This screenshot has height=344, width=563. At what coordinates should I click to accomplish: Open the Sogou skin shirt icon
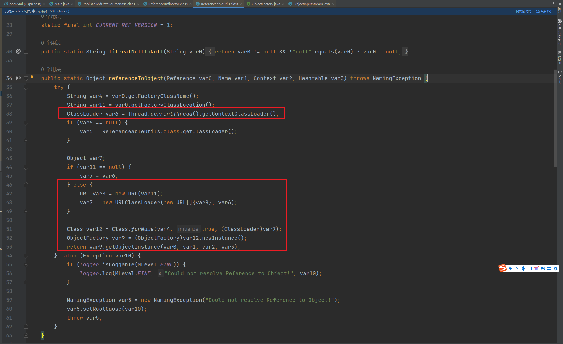[536, 268]
